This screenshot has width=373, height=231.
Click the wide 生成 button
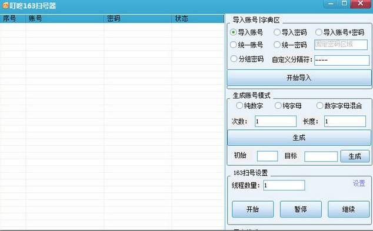[x=299, y=138]
